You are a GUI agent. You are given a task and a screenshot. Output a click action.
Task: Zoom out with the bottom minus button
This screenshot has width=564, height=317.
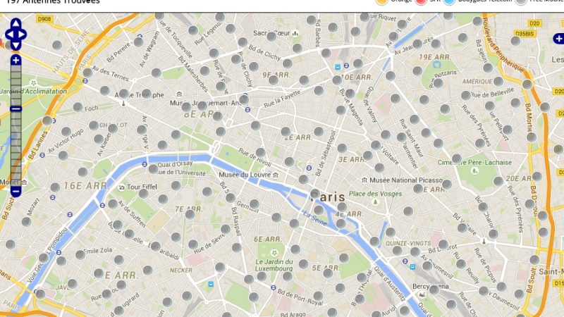16,192
